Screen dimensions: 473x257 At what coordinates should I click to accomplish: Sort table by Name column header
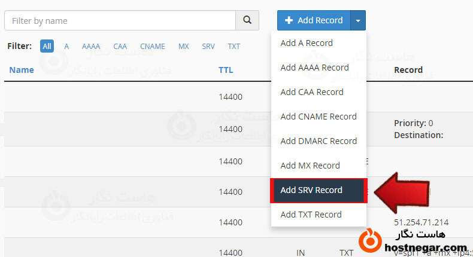[x=22, y=70]
